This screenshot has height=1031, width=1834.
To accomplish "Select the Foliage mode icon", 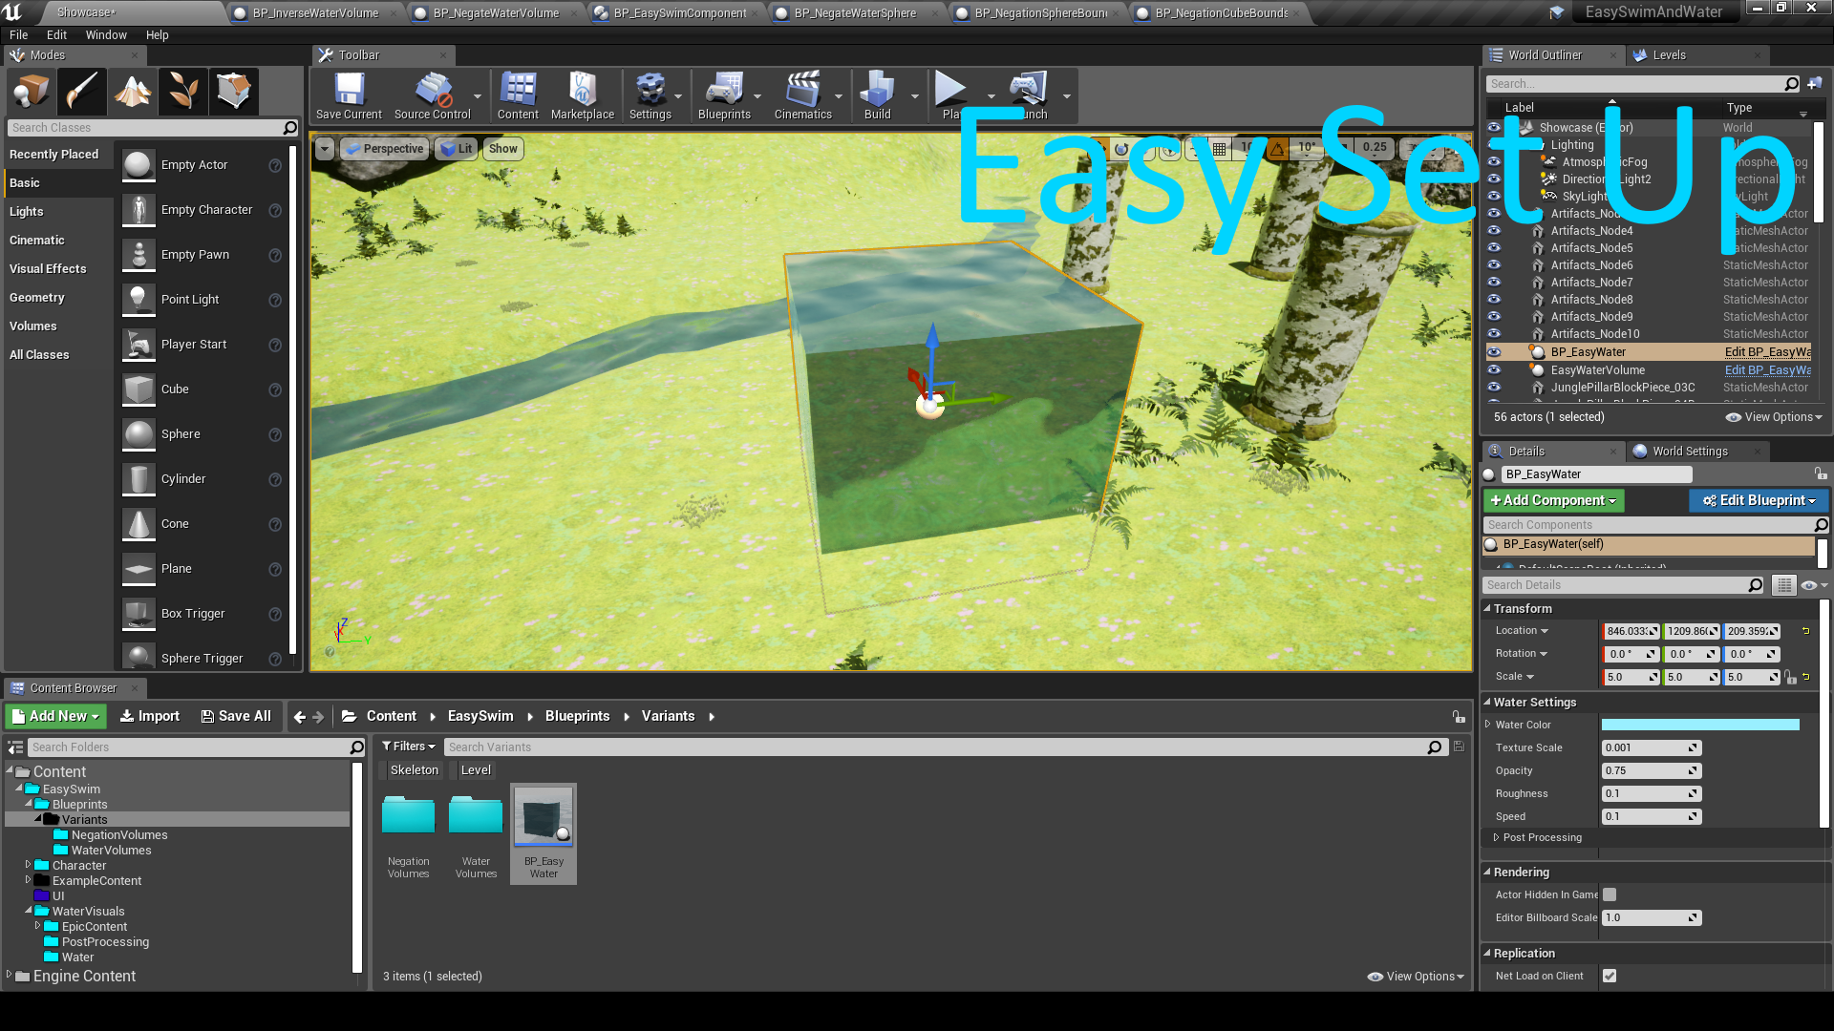I will tap(182, 92).
